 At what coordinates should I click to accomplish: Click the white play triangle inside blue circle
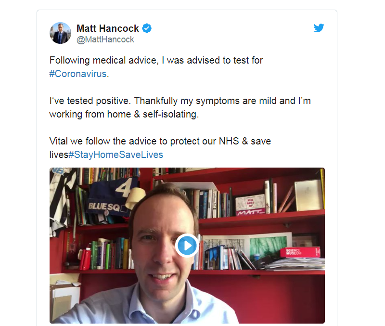pos(188,246)
